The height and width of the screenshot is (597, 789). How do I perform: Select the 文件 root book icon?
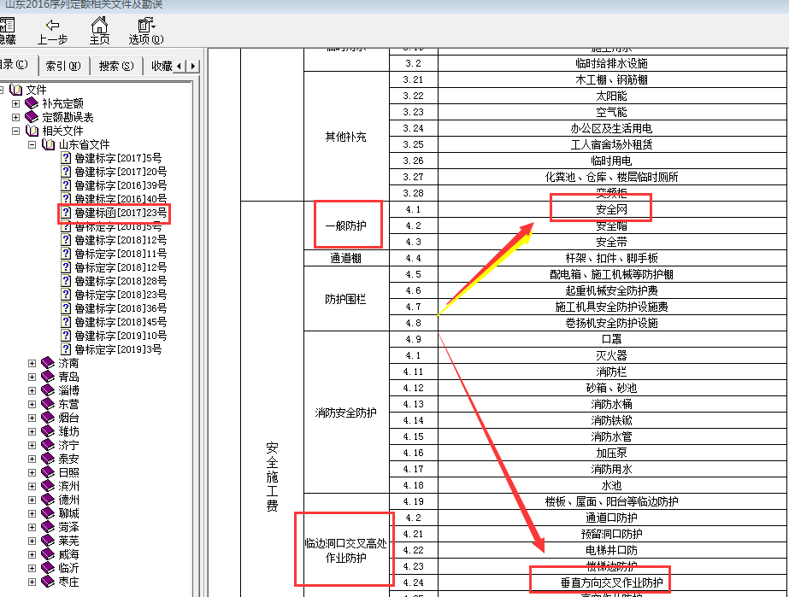[16, 90]
